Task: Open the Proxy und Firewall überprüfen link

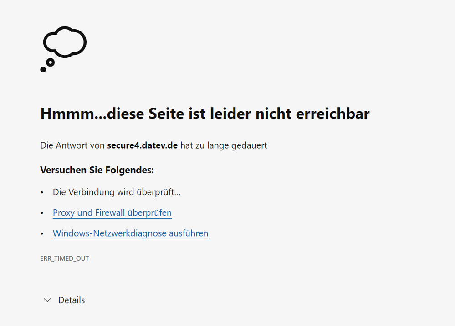Action: [112, 212]
